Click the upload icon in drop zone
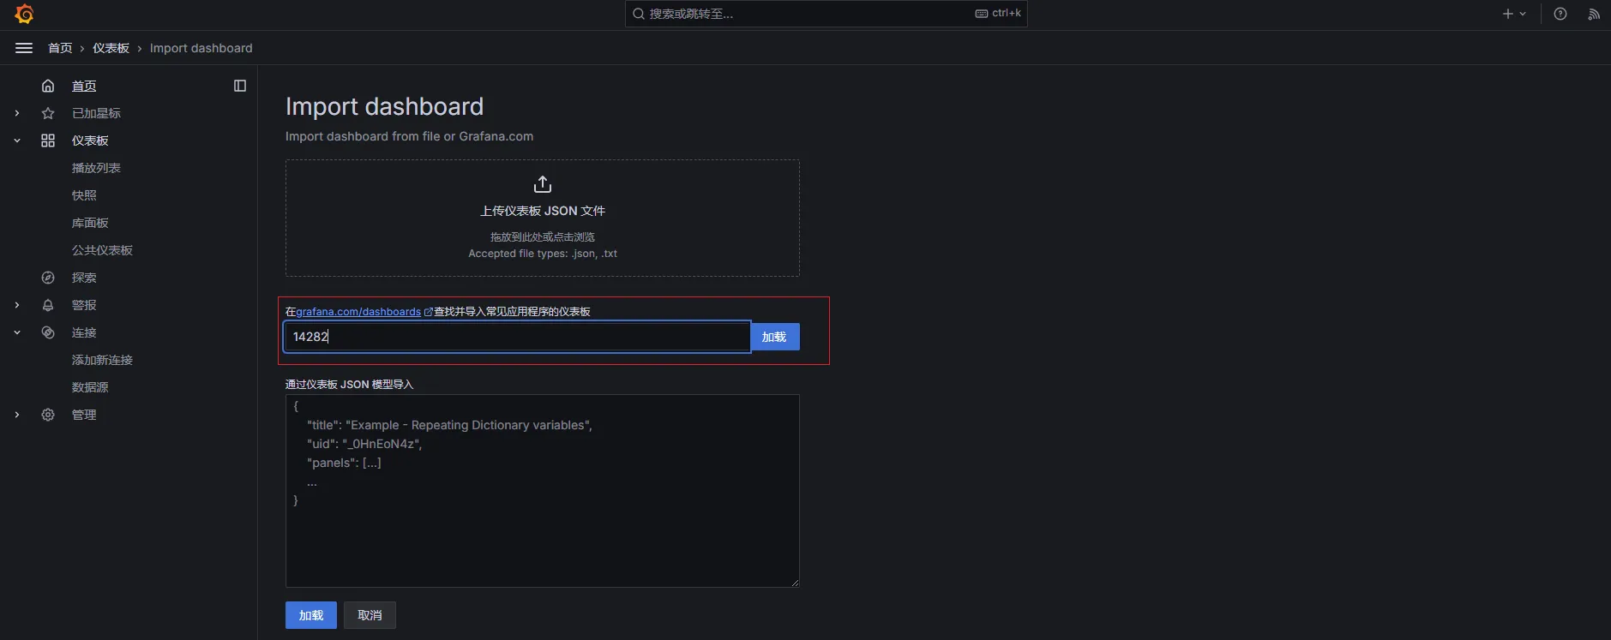The width and height of the screenshot is (1611, 640). [543, 184]
